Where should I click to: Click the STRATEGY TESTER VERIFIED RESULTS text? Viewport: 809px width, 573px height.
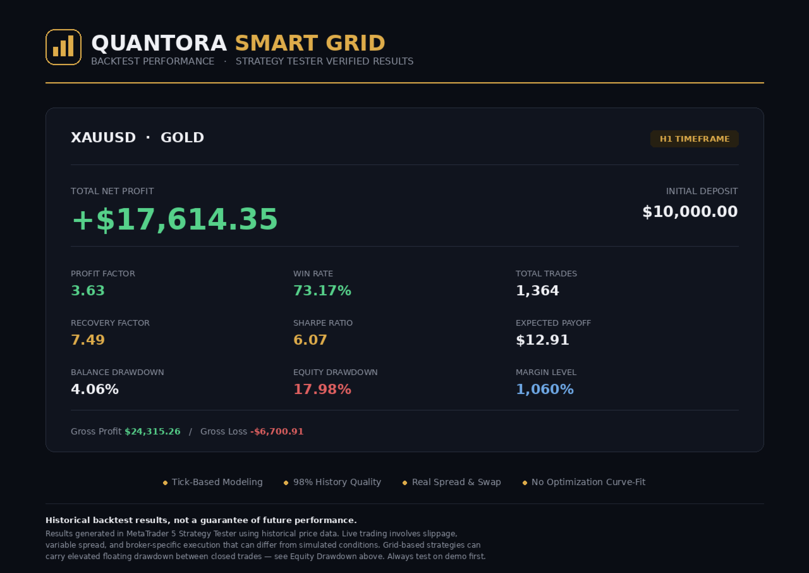pos(325,61)
